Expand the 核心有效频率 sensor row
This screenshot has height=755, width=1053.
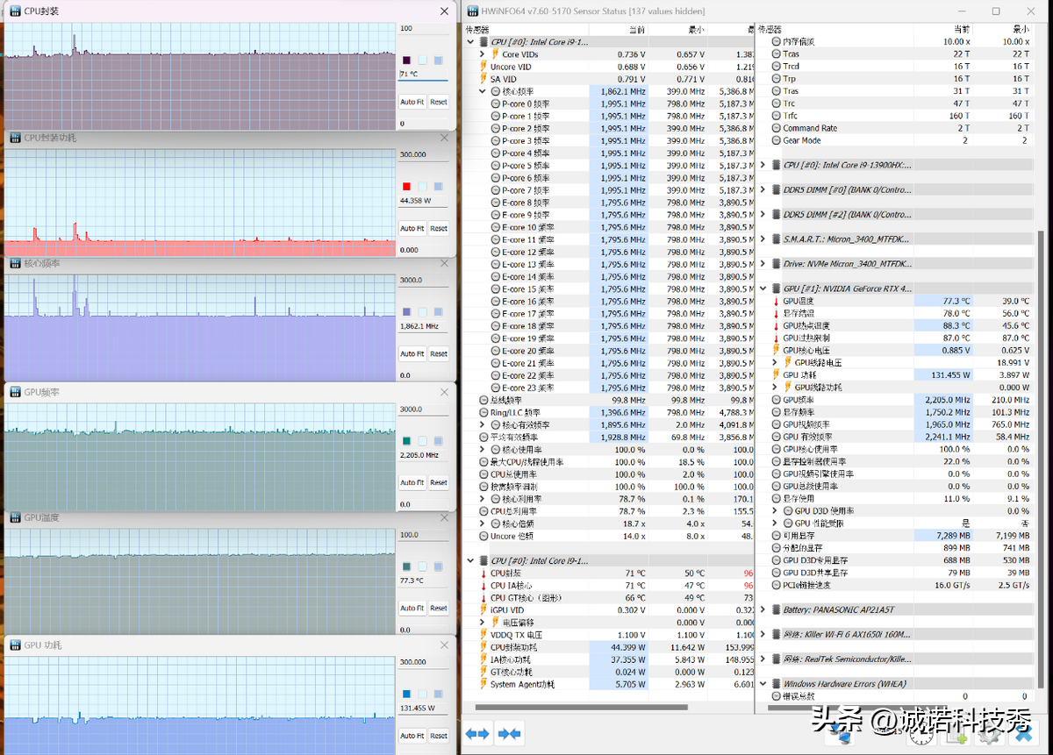point(482,424)
